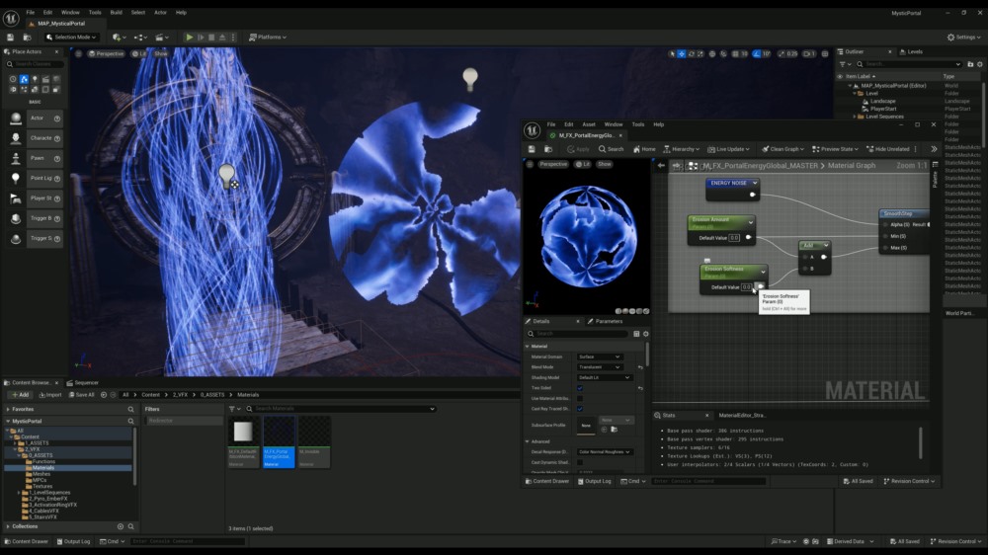Screen dimensions: 988x555
Task: Select the Recently Placed category icon
Action: [13, 79]
